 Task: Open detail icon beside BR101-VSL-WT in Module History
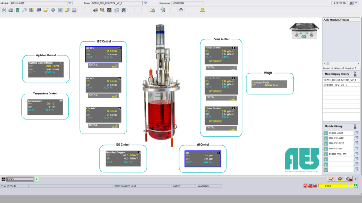(x=356, y=154)
